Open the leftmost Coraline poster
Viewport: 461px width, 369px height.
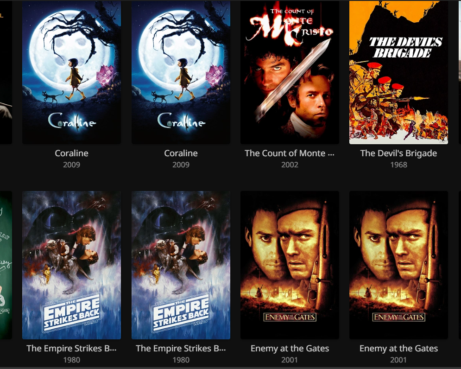point(71,72)
